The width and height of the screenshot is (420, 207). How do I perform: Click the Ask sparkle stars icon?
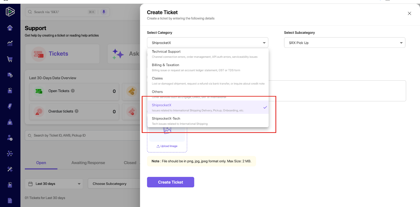point(118,54)
